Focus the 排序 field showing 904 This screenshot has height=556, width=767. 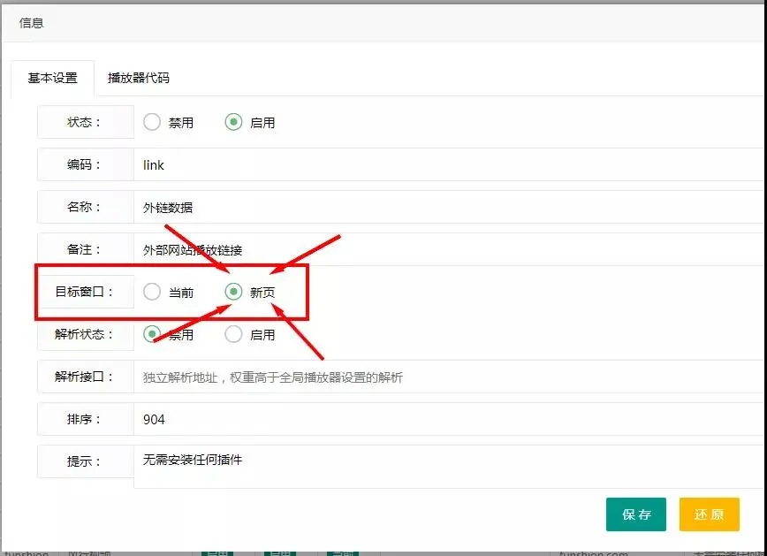[442, 419]
